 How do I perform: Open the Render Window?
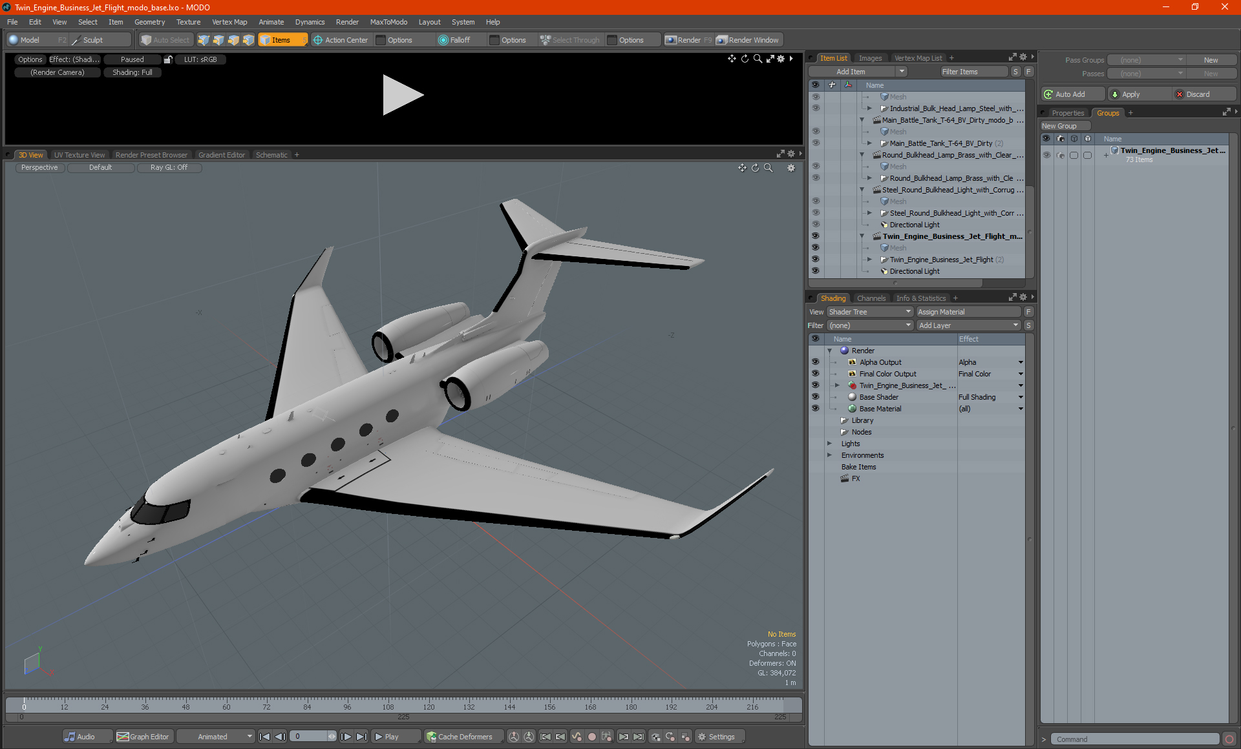click(748, 40)
